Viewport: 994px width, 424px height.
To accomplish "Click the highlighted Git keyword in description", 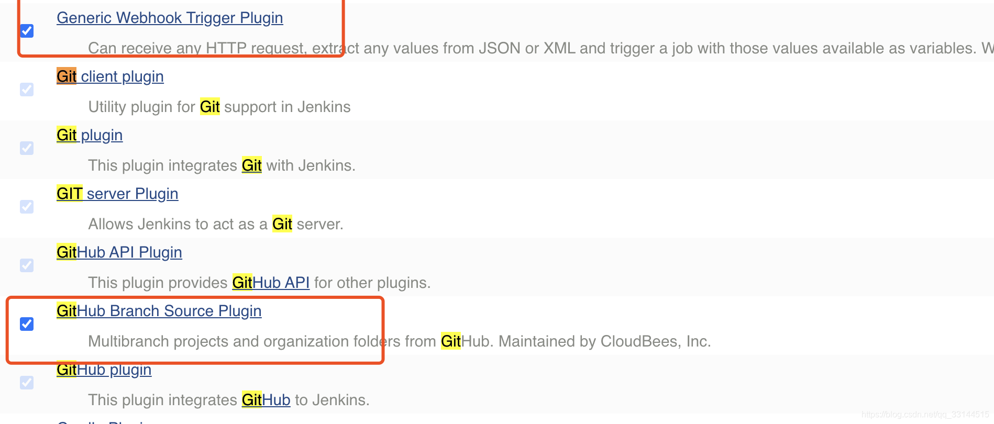I will [209, 107].
